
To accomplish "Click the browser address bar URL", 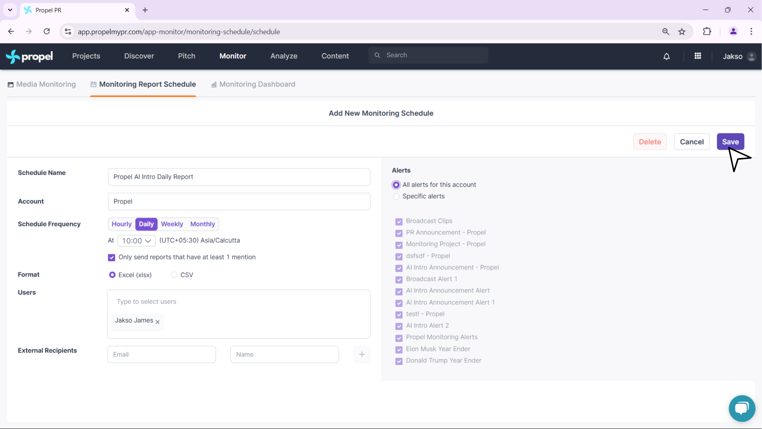I will click(x=179, y=32).
